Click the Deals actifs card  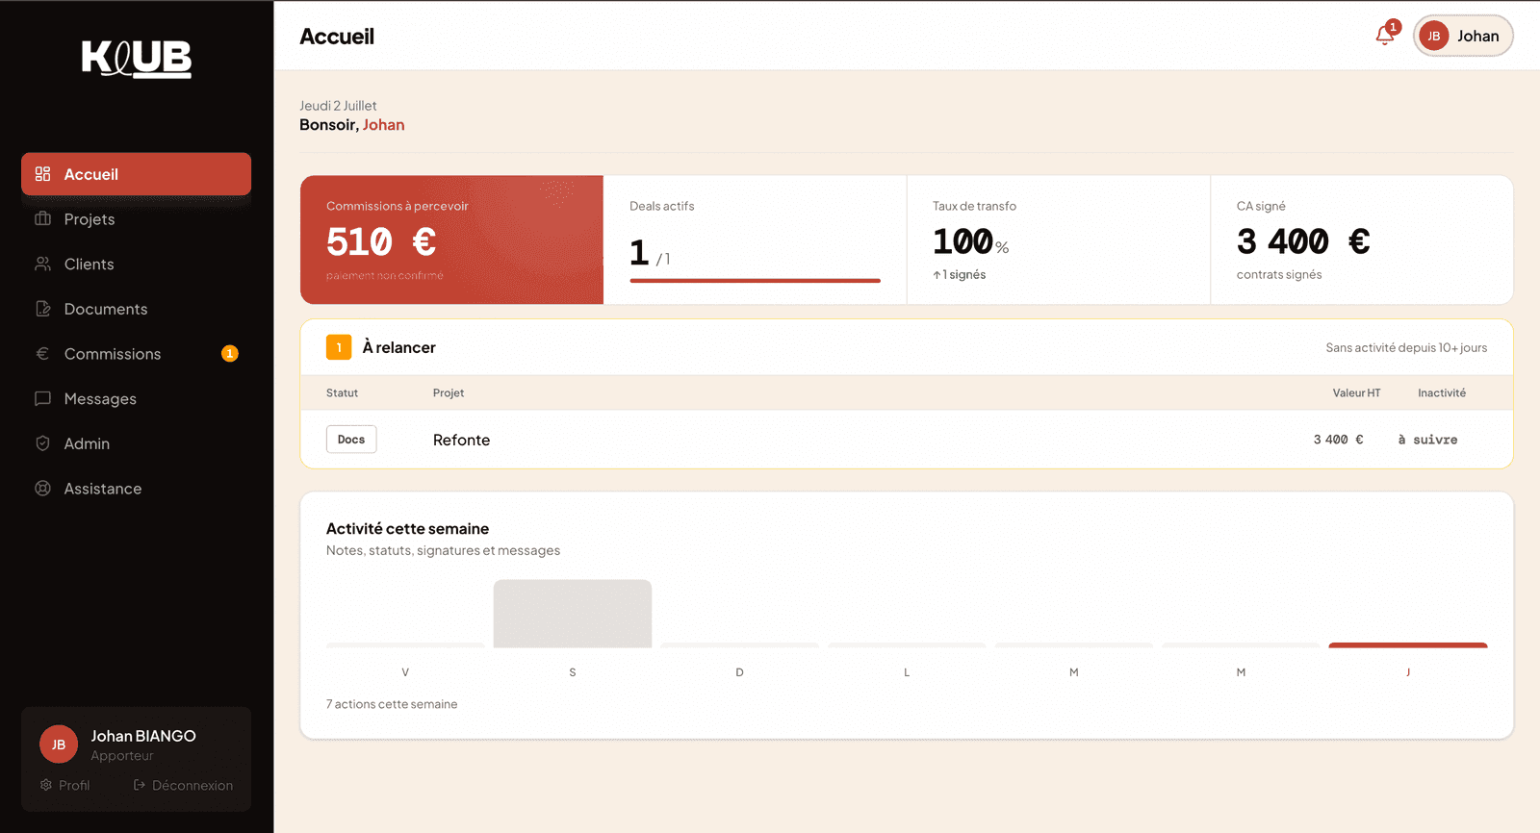click(755, 240)
